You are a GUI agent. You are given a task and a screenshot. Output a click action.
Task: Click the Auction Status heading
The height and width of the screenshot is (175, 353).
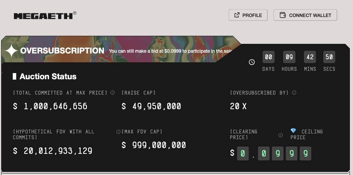[48, 77]
